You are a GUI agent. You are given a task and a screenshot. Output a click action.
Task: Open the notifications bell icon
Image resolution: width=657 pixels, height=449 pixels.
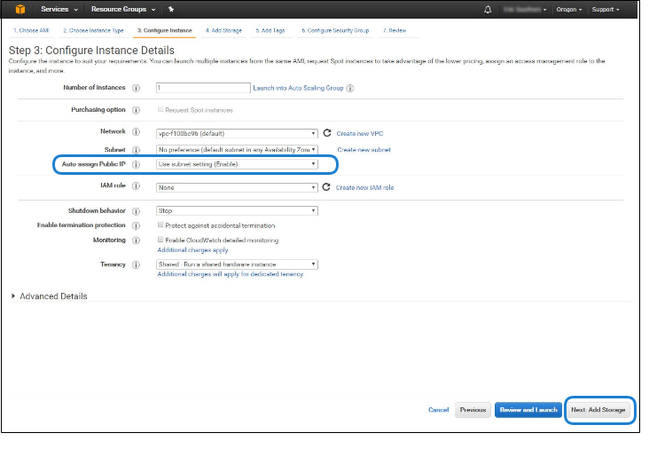point(488,9)
